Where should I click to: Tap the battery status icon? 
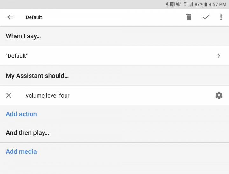tap(206, 4)
